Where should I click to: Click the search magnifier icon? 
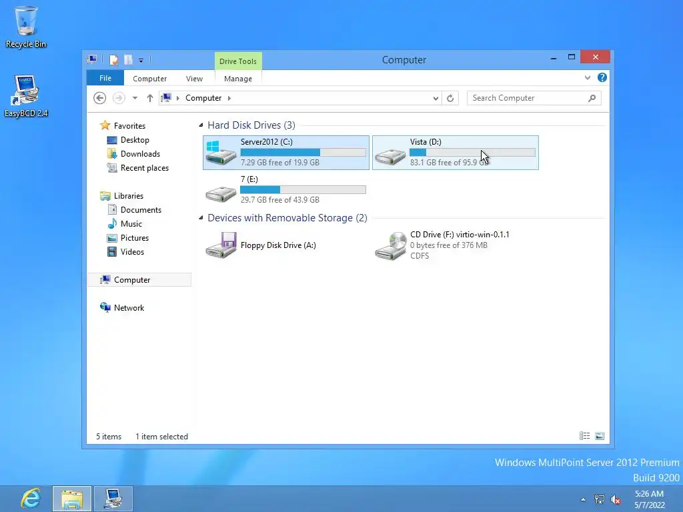coord(592,98)
